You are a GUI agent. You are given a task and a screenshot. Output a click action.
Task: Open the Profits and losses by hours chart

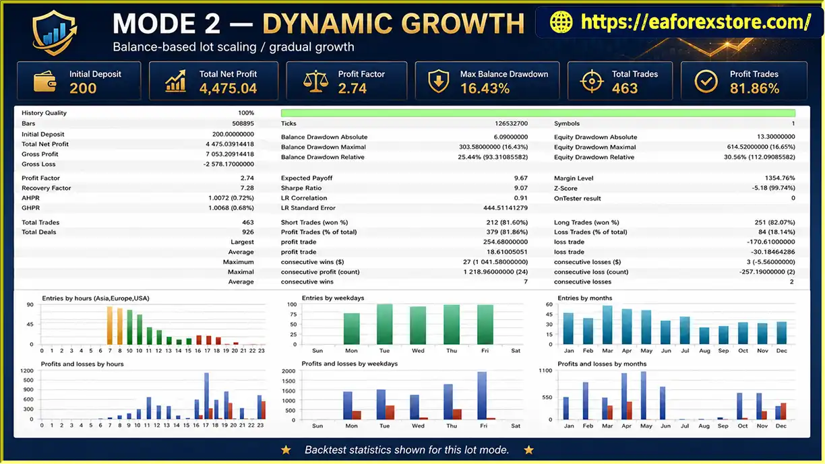coord(145,393)
